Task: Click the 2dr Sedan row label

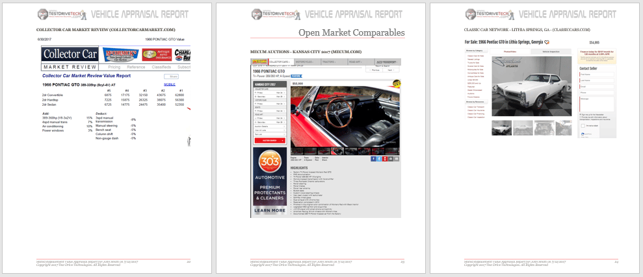Action: click(49, 104)
